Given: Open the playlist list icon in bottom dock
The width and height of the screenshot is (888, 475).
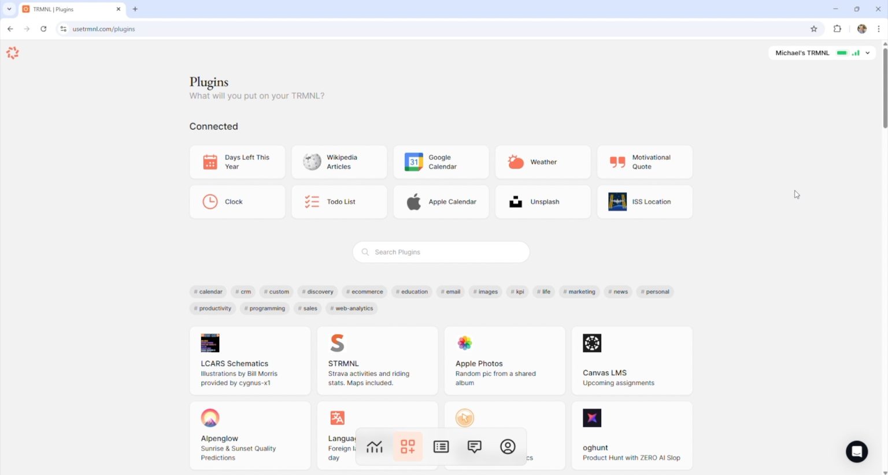Looking at the screenshot, I should [x=441, y=447].
